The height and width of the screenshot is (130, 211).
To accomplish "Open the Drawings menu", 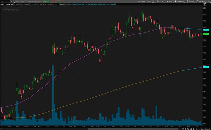I will tap(180, 1).
